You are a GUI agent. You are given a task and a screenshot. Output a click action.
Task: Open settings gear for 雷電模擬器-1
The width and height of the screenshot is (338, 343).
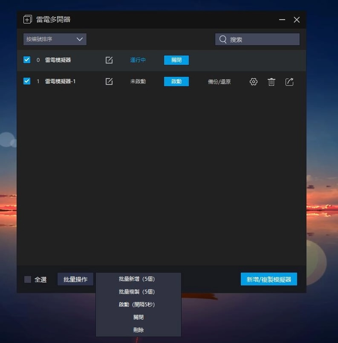click(x=254, y=82)
